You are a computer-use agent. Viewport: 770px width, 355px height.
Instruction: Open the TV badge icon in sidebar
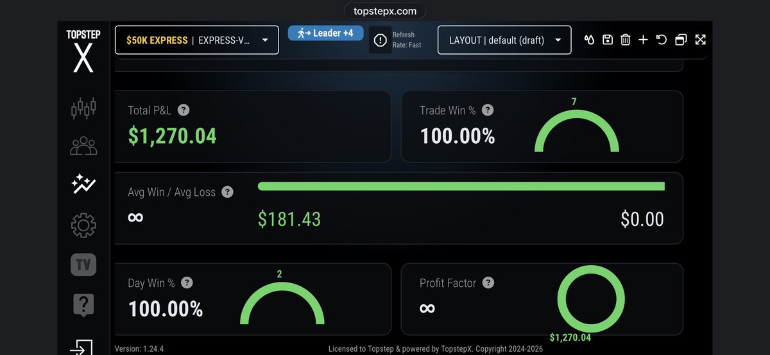pos(83,264)
